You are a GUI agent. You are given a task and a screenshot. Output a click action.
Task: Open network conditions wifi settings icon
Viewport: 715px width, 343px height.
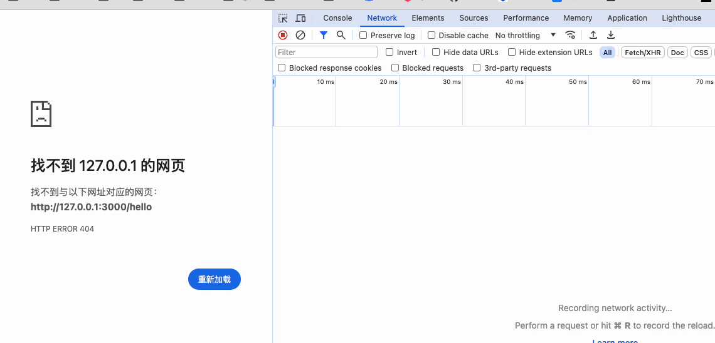570,35
